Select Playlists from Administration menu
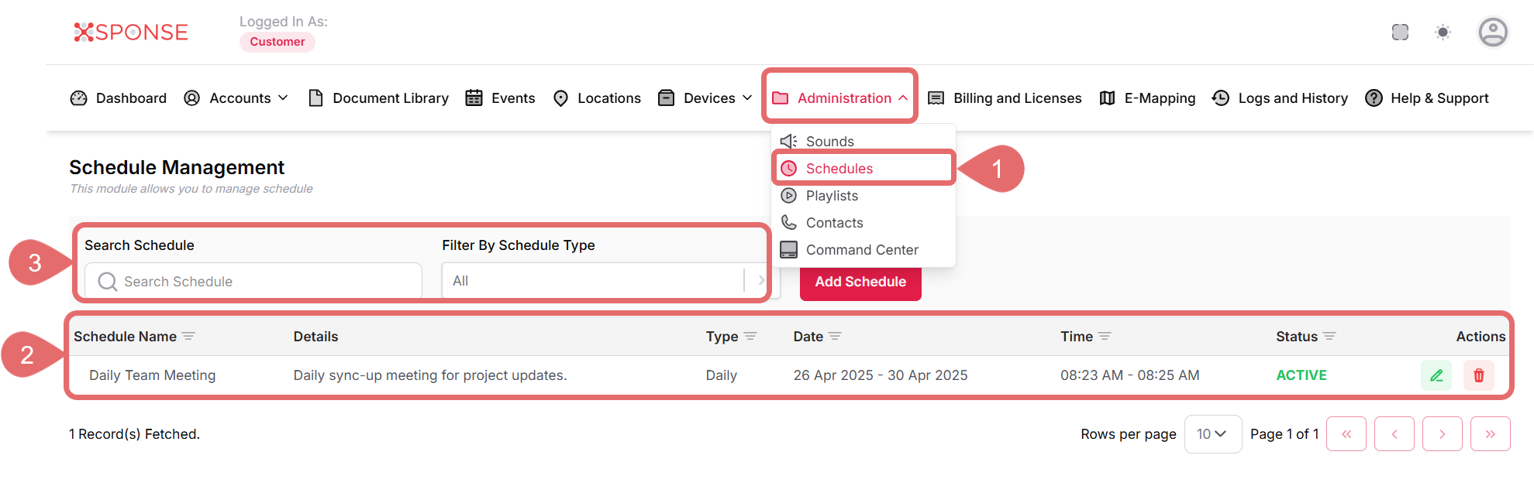Viewport: 1534px width, 486px height. point(832,196)
